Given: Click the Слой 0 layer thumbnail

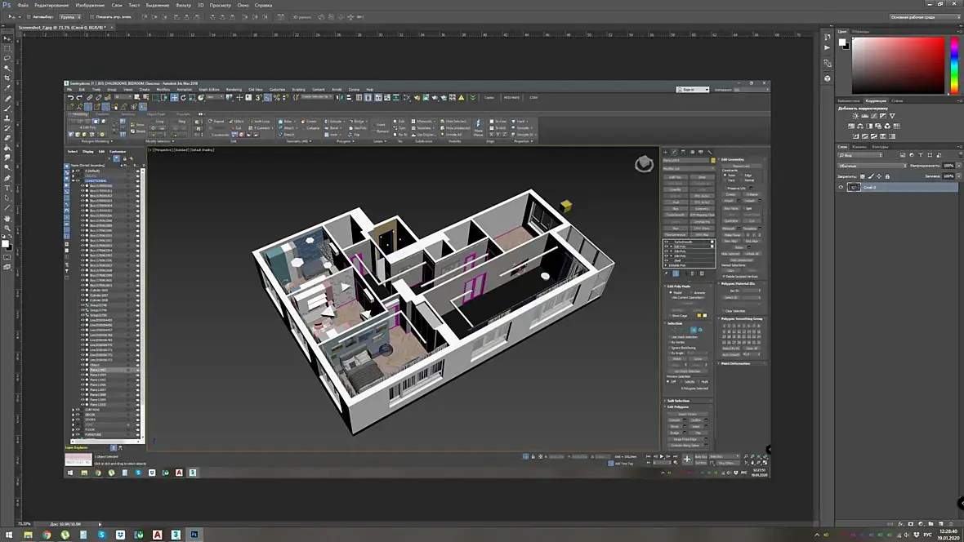Looking at the screenshot, I should click(854, 187).
